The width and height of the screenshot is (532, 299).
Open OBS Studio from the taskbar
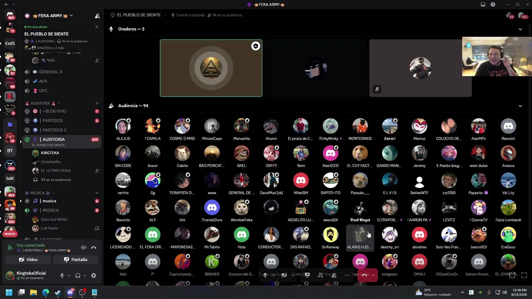(82, 292)
